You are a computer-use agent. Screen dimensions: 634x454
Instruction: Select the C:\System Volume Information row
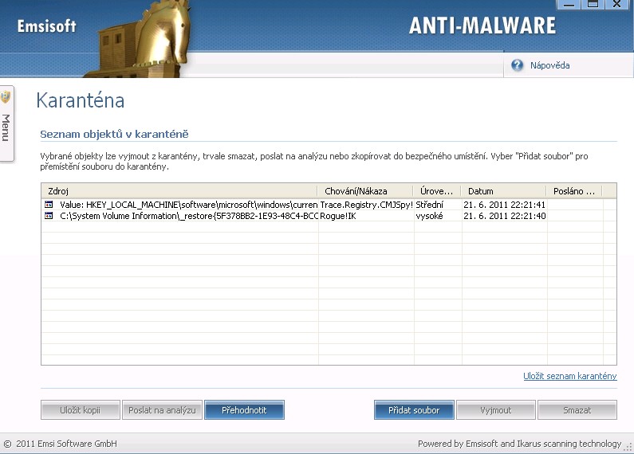tap(329, 216)
